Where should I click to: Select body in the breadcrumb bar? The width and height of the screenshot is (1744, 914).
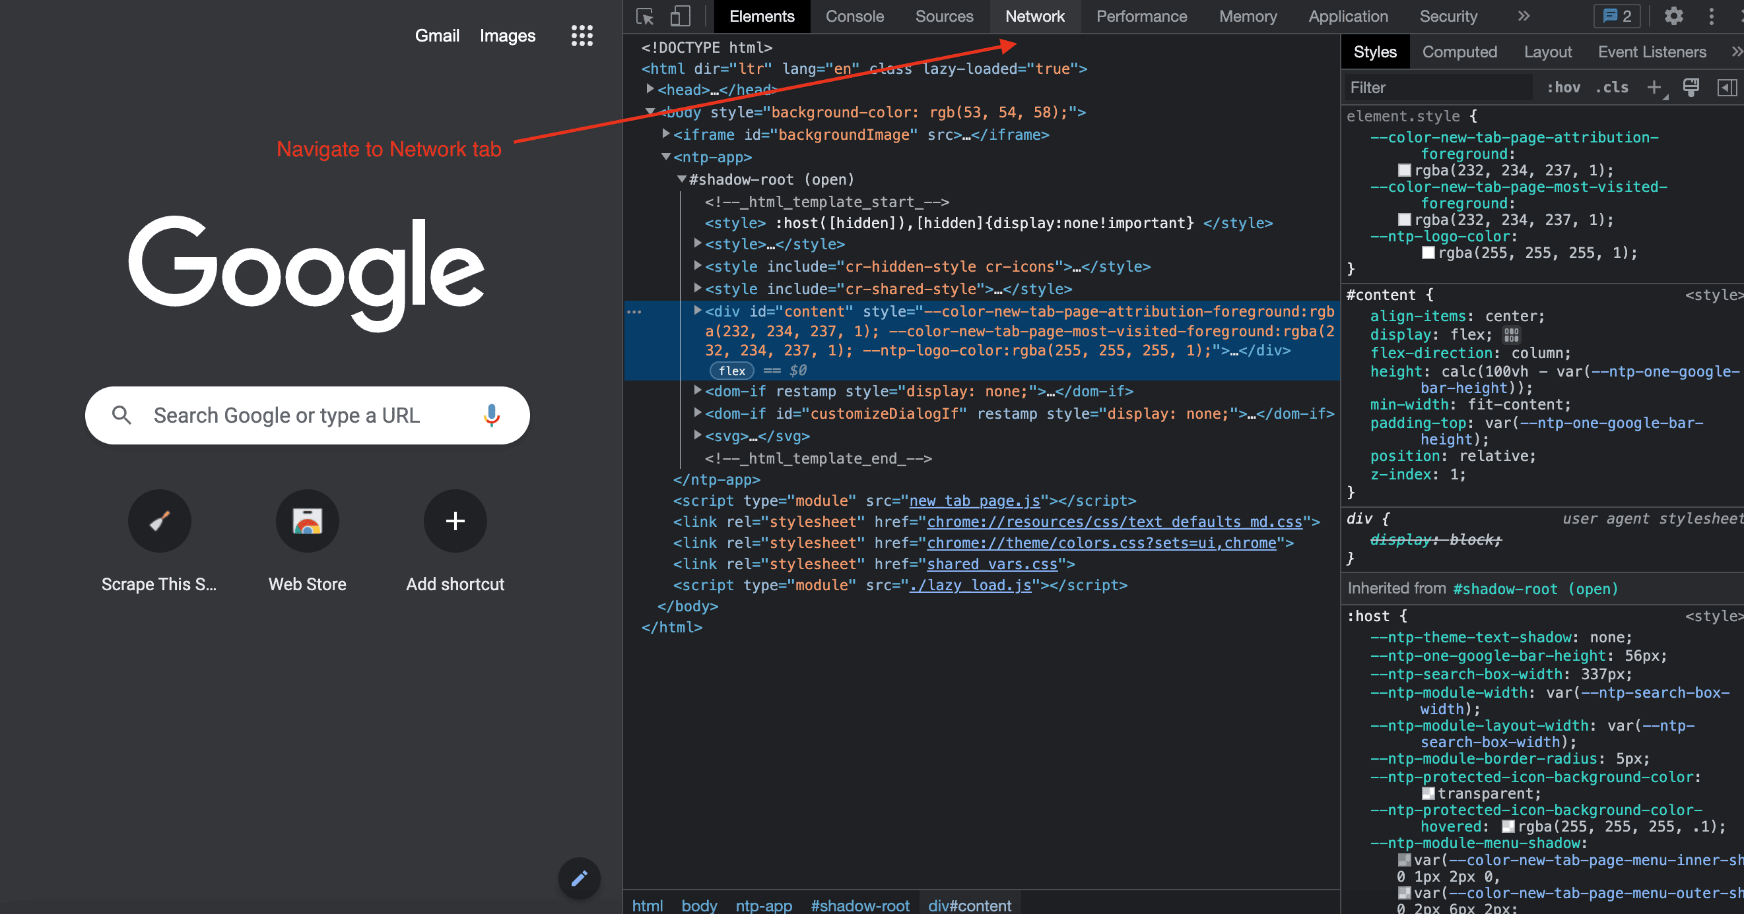point(698,905)
